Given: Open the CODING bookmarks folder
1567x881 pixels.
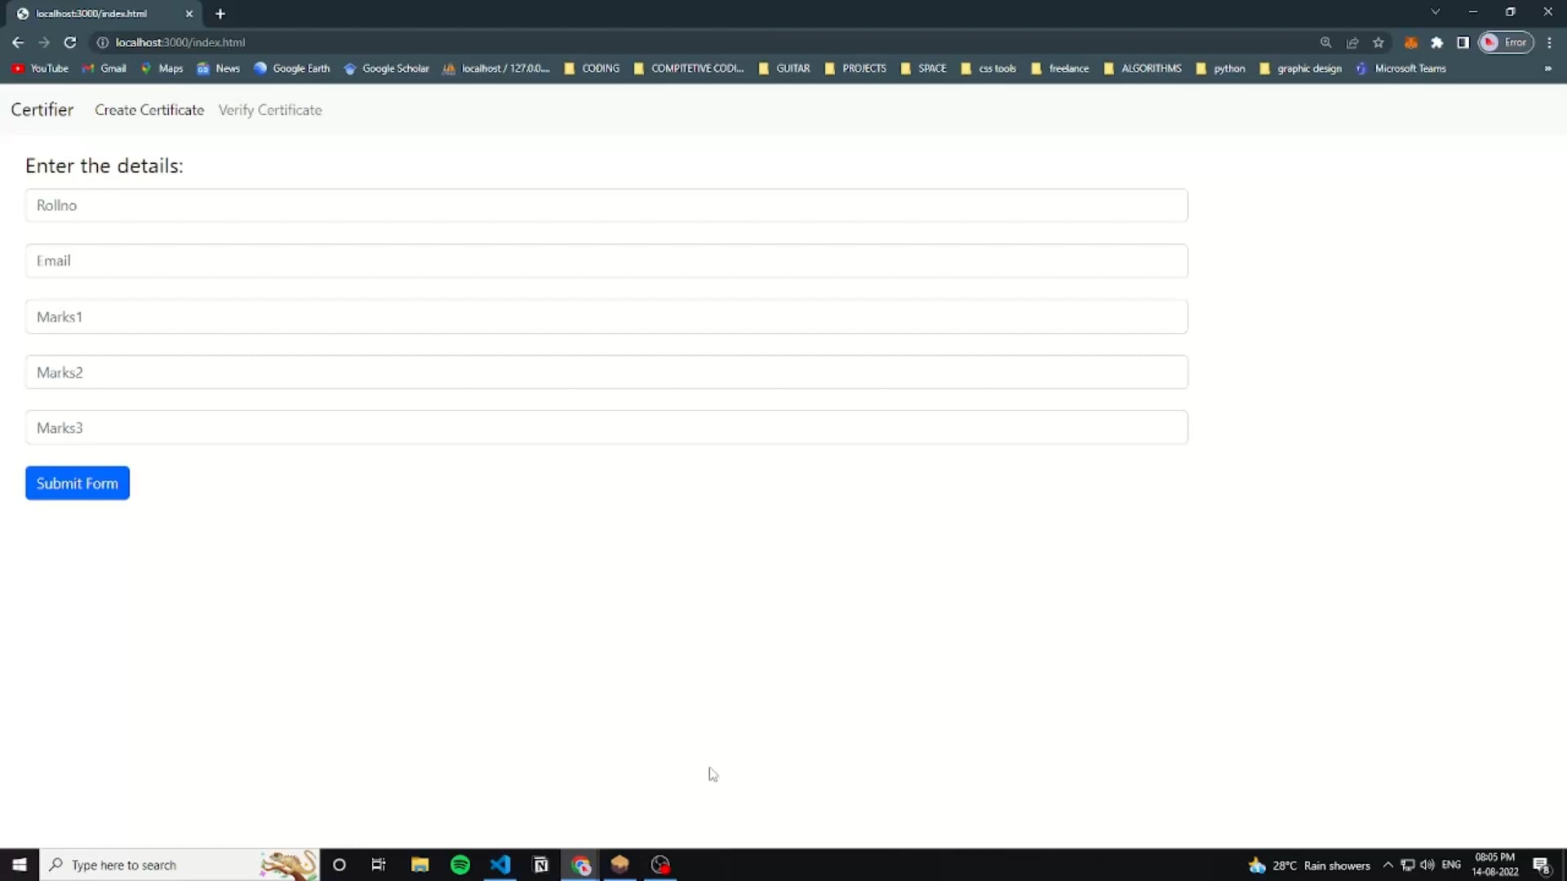Looking at the screenshot, I should pyautogui.click(x=592, y=69).
